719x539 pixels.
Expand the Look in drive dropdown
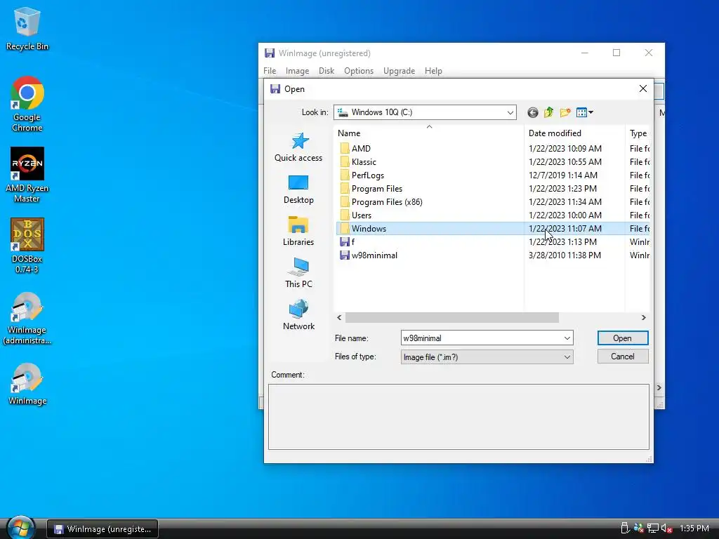[x=510, y=112]
